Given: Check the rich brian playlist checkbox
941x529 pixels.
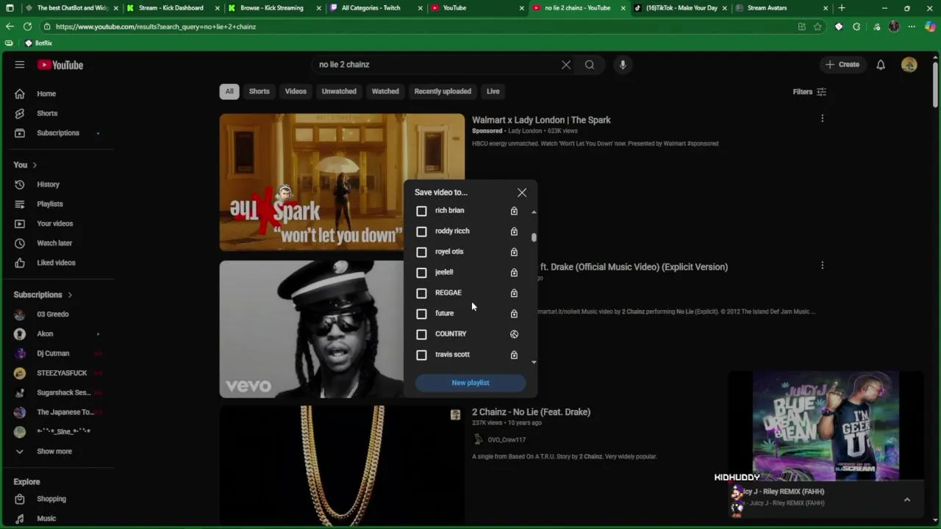Looking at the screenshot, I should (421, 211).
